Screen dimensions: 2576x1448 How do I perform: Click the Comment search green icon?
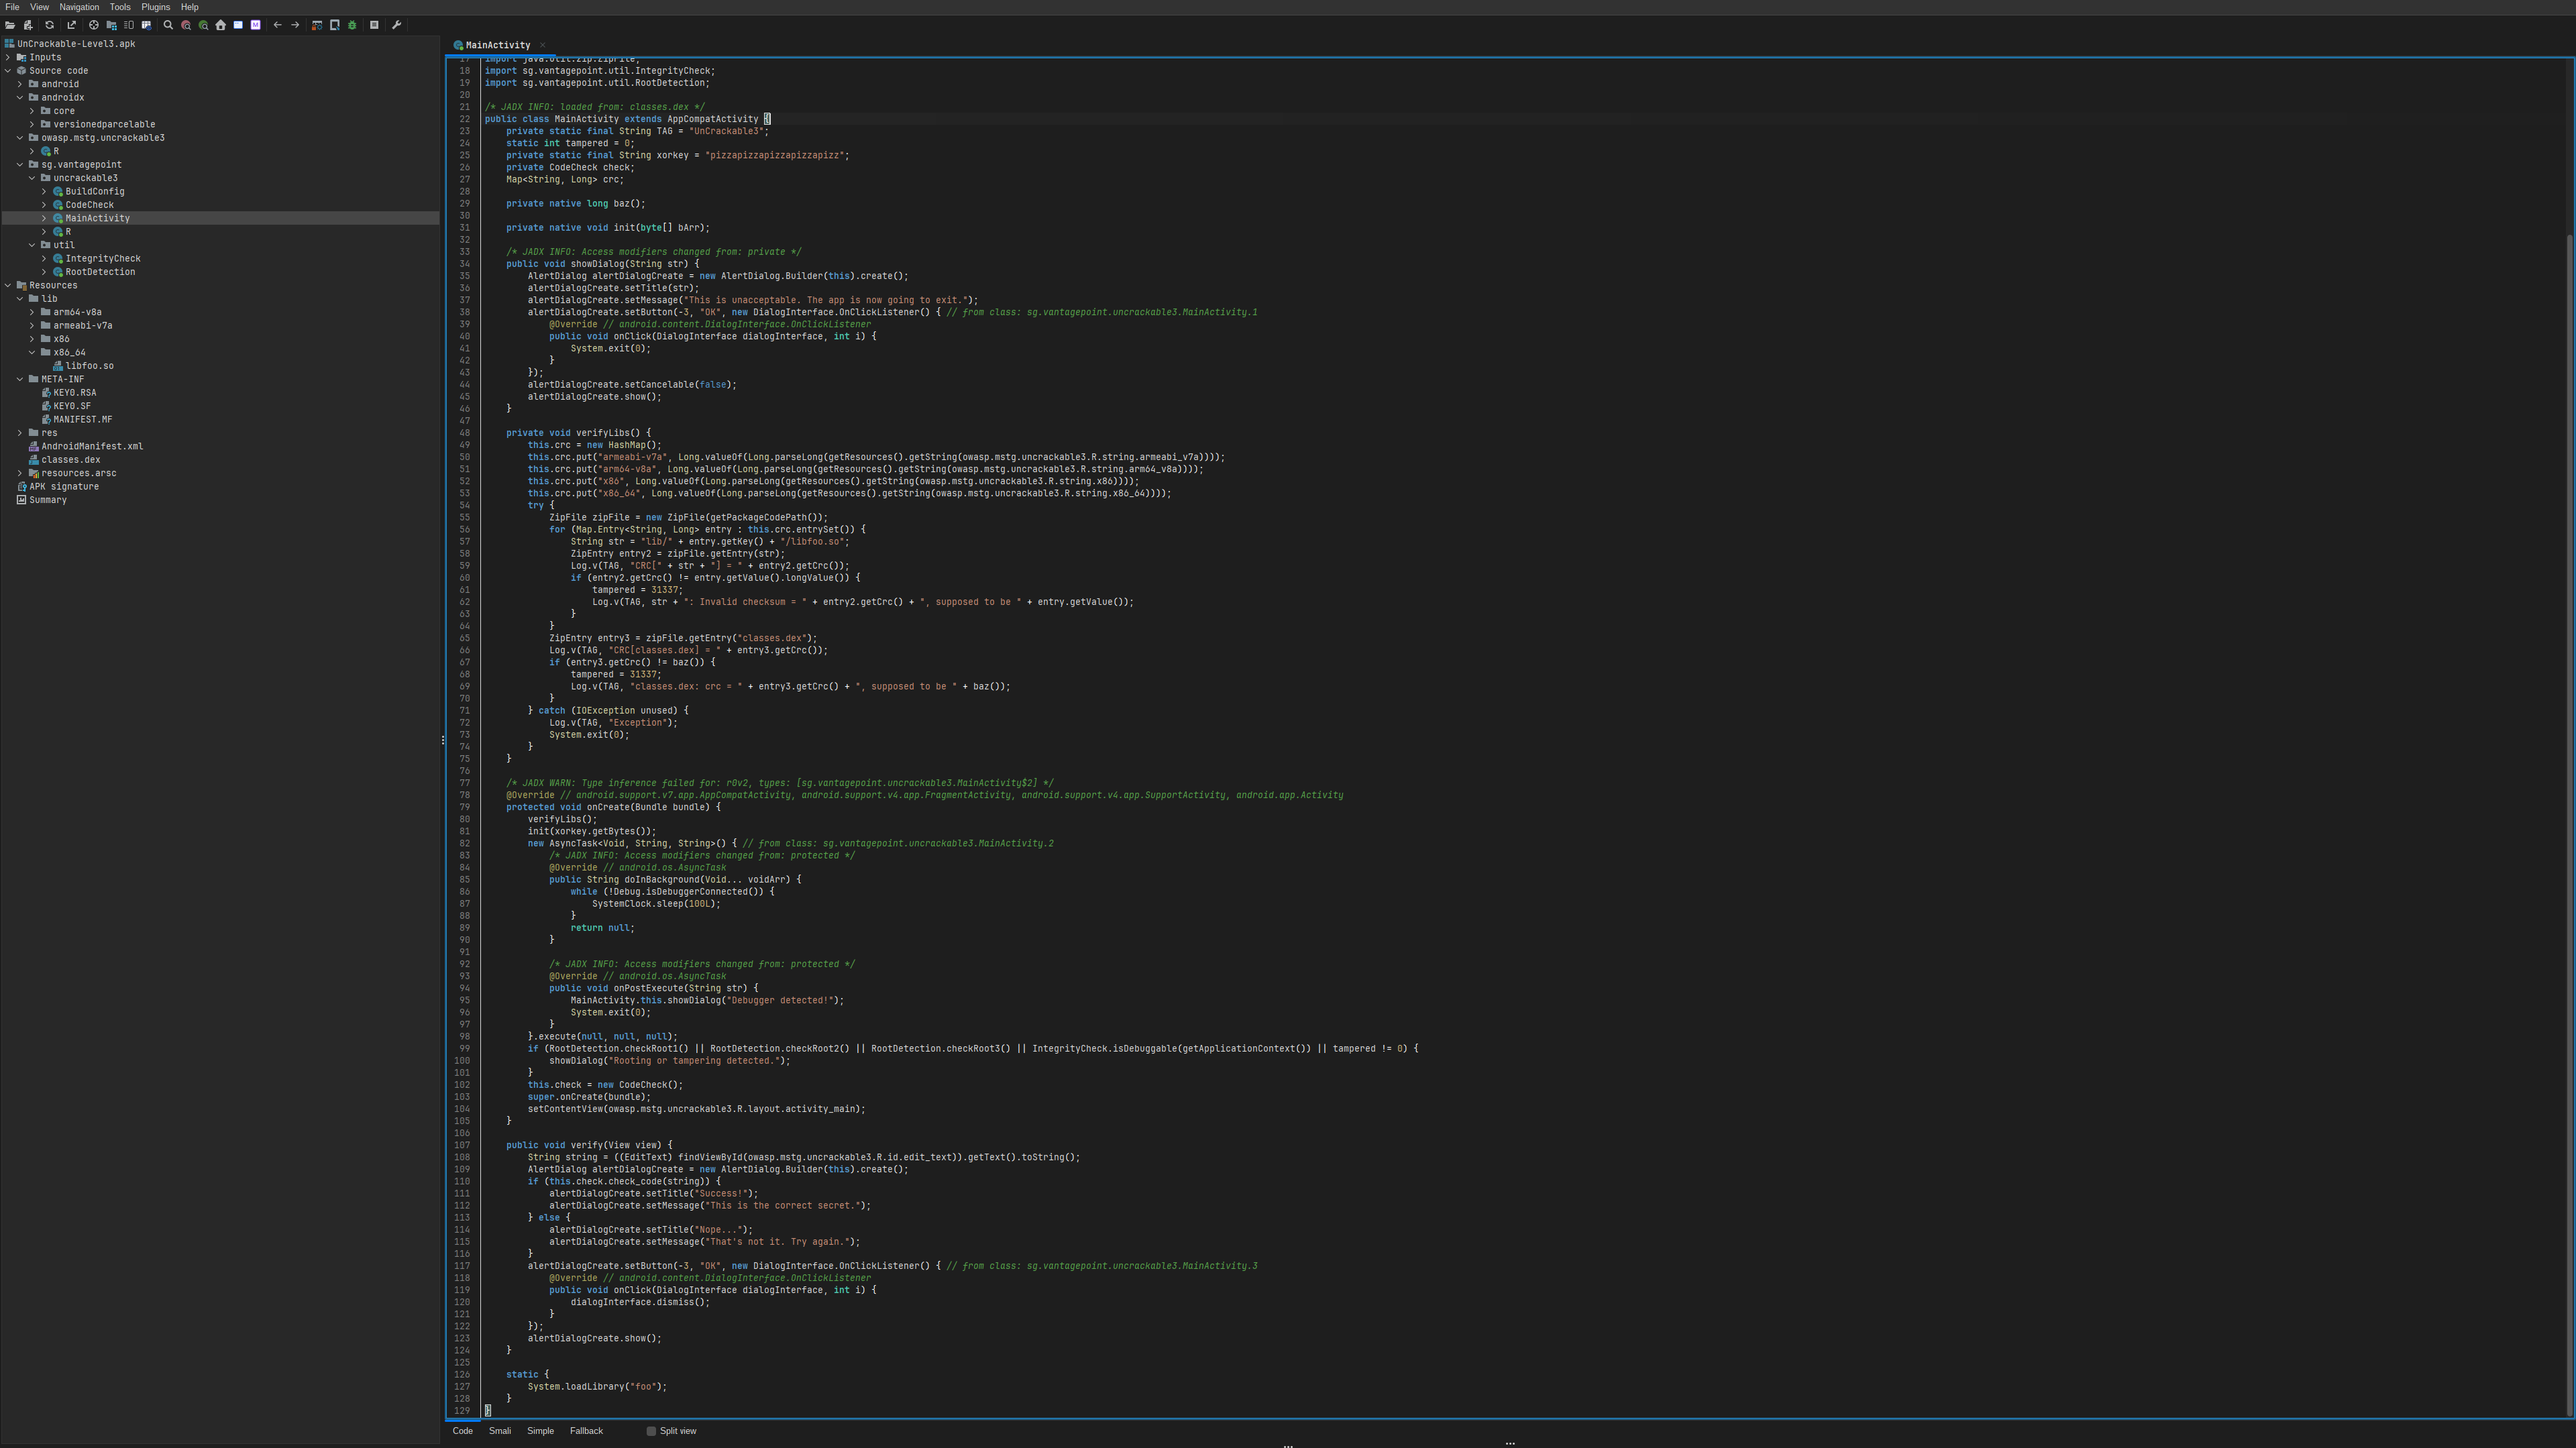[203, 25]
